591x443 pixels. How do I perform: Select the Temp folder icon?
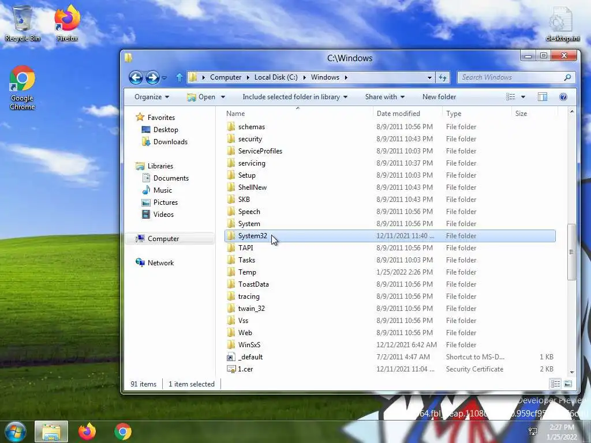[231, 272]
